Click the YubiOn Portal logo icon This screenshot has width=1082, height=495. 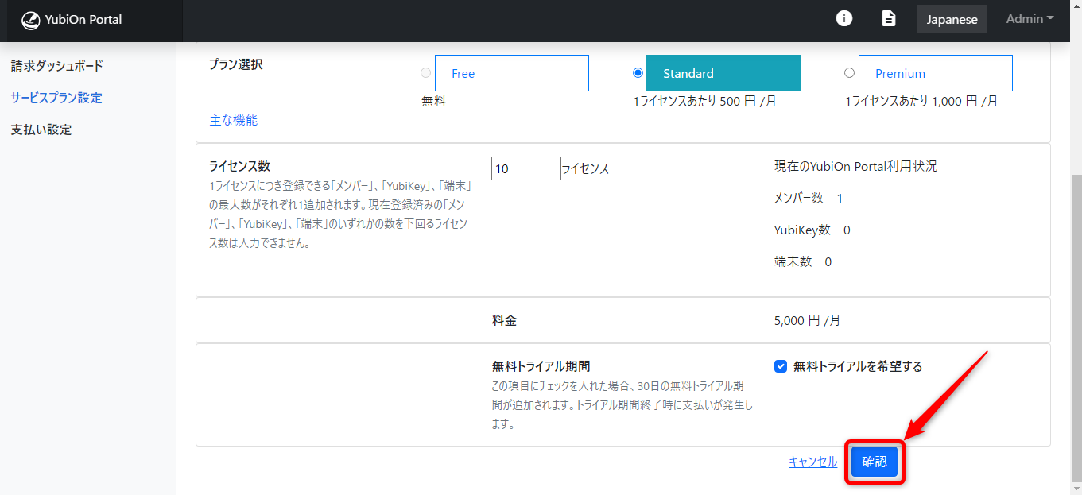coord(30,20)
